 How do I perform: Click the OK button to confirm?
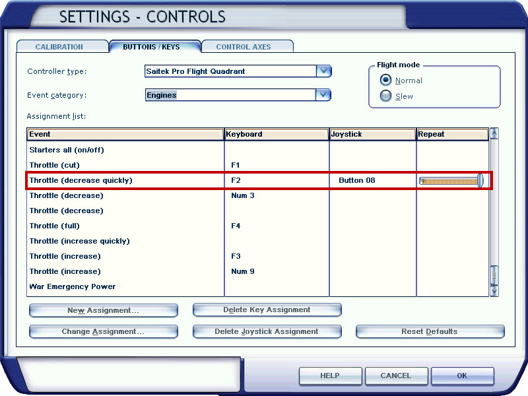click(x=461, y=376)
